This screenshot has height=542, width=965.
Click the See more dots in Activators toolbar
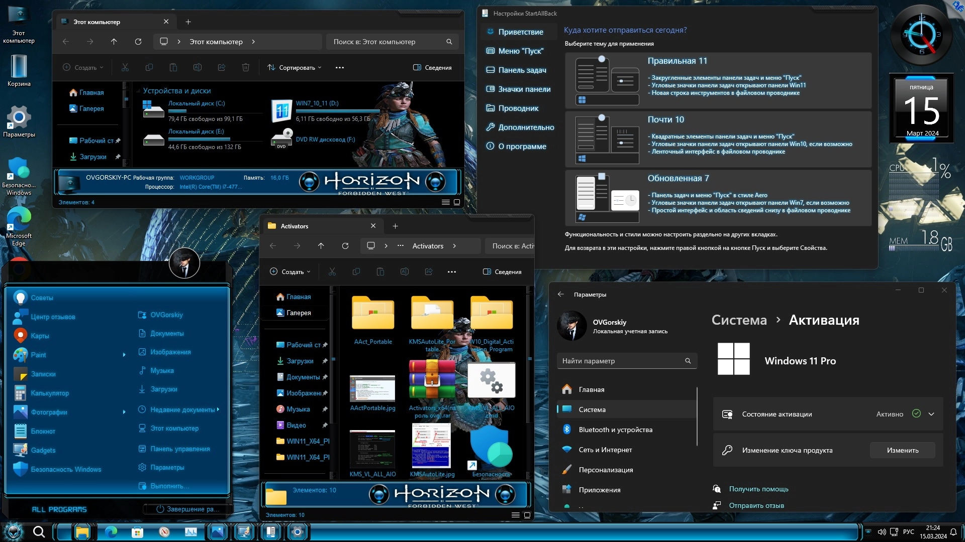coord(452,272)
